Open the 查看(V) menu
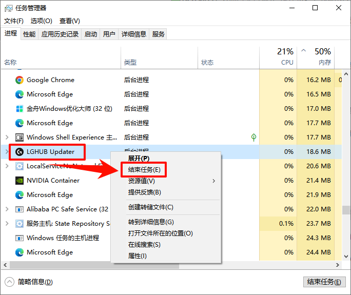Viewport: 351px width, 295px height. coord(70,21)
